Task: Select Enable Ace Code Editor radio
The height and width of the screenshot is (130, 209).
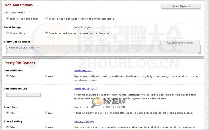Action: point(8,18)
